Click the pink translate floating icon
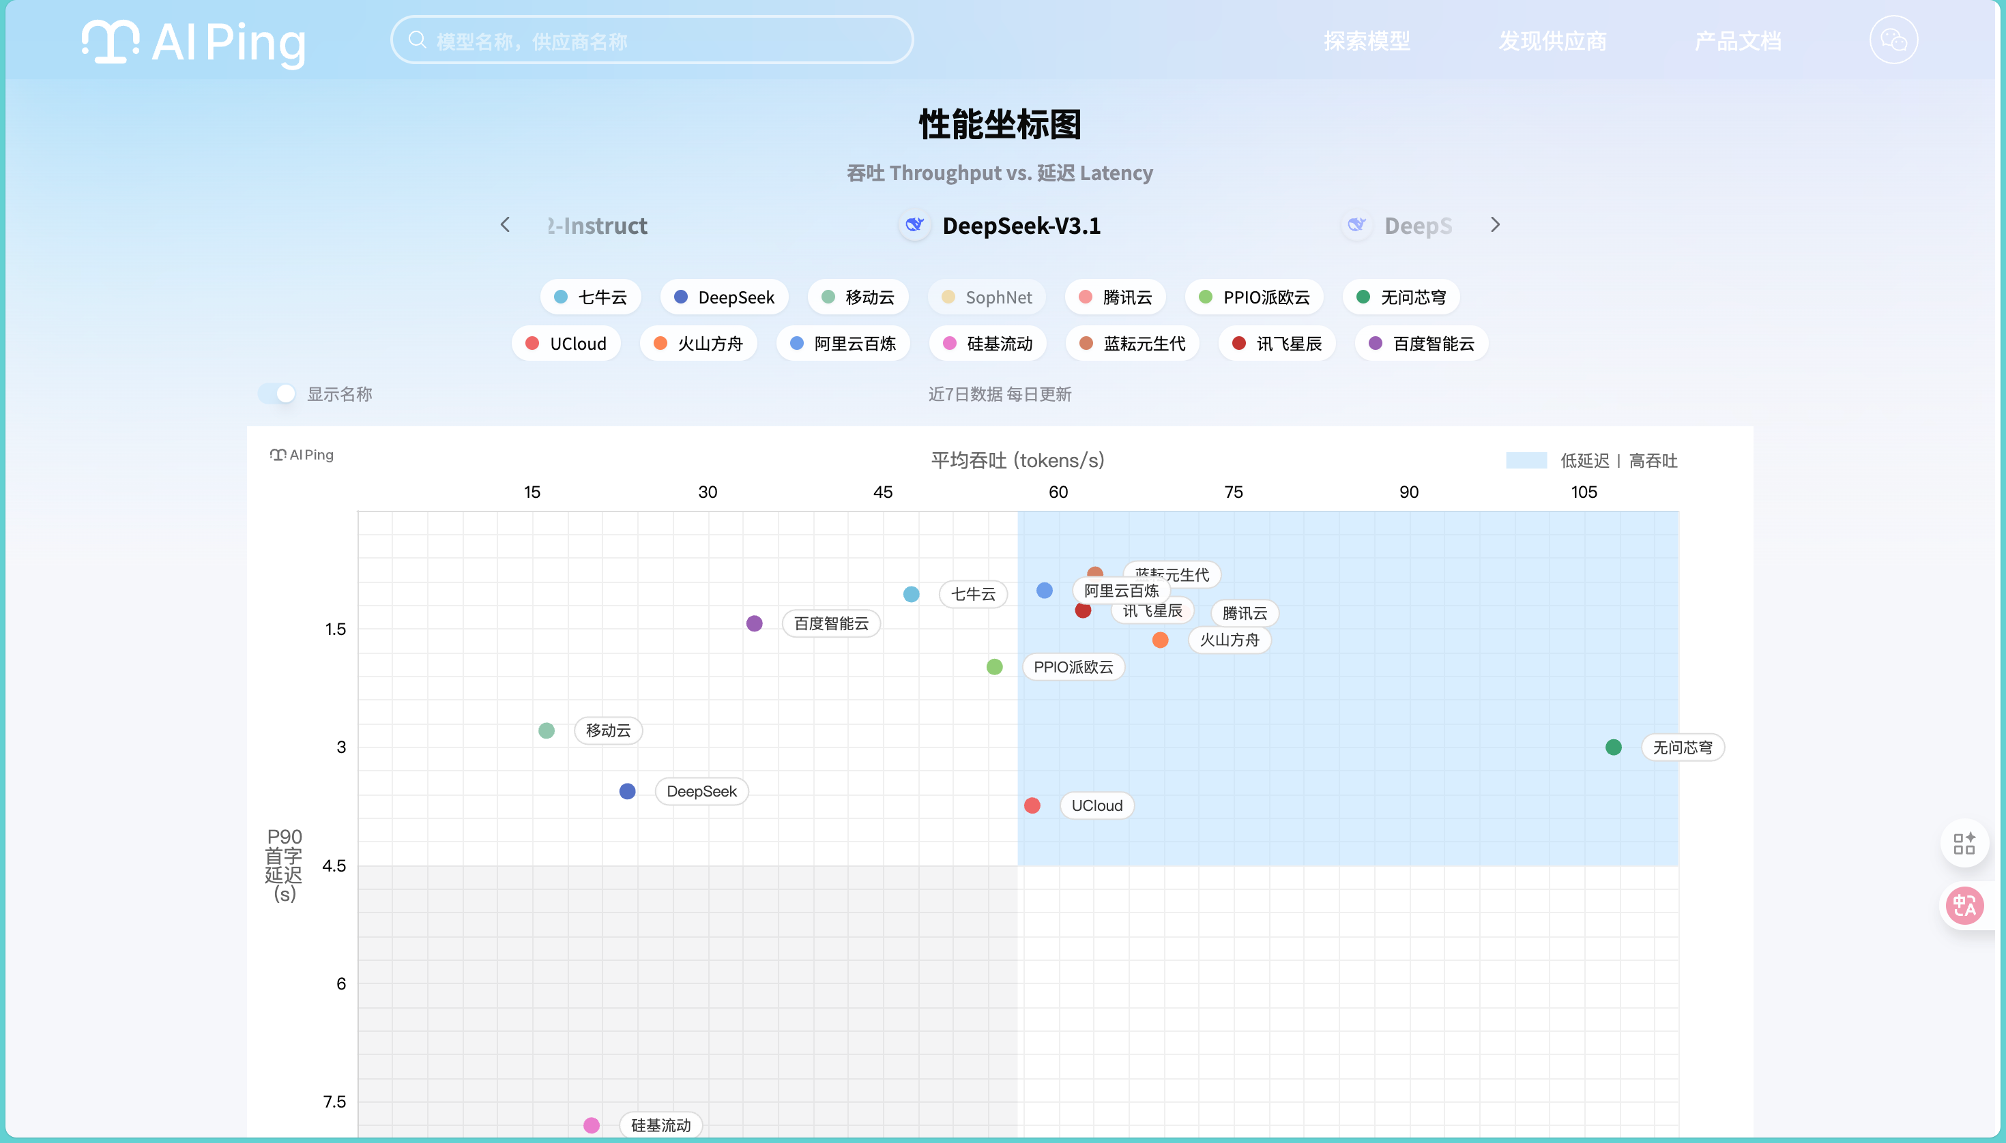The height and width of the screenshot is (1143, 2006). pyautogui.click(x=1964, y=906)
